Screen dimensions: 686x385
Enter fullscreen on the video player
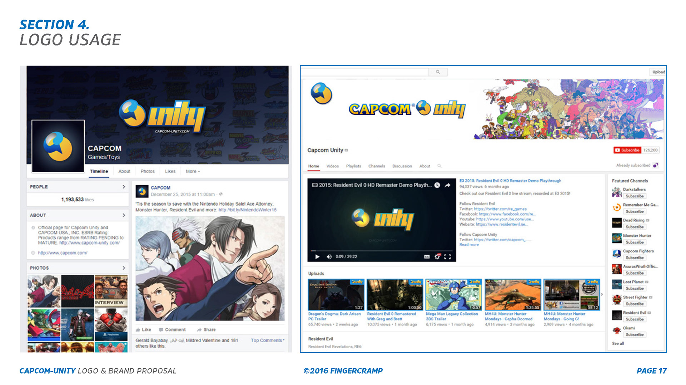(x=447, y=257)
